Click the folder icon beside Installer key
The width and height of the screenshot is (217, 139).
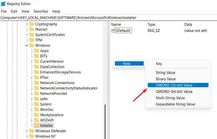click(x=36, y=125)
